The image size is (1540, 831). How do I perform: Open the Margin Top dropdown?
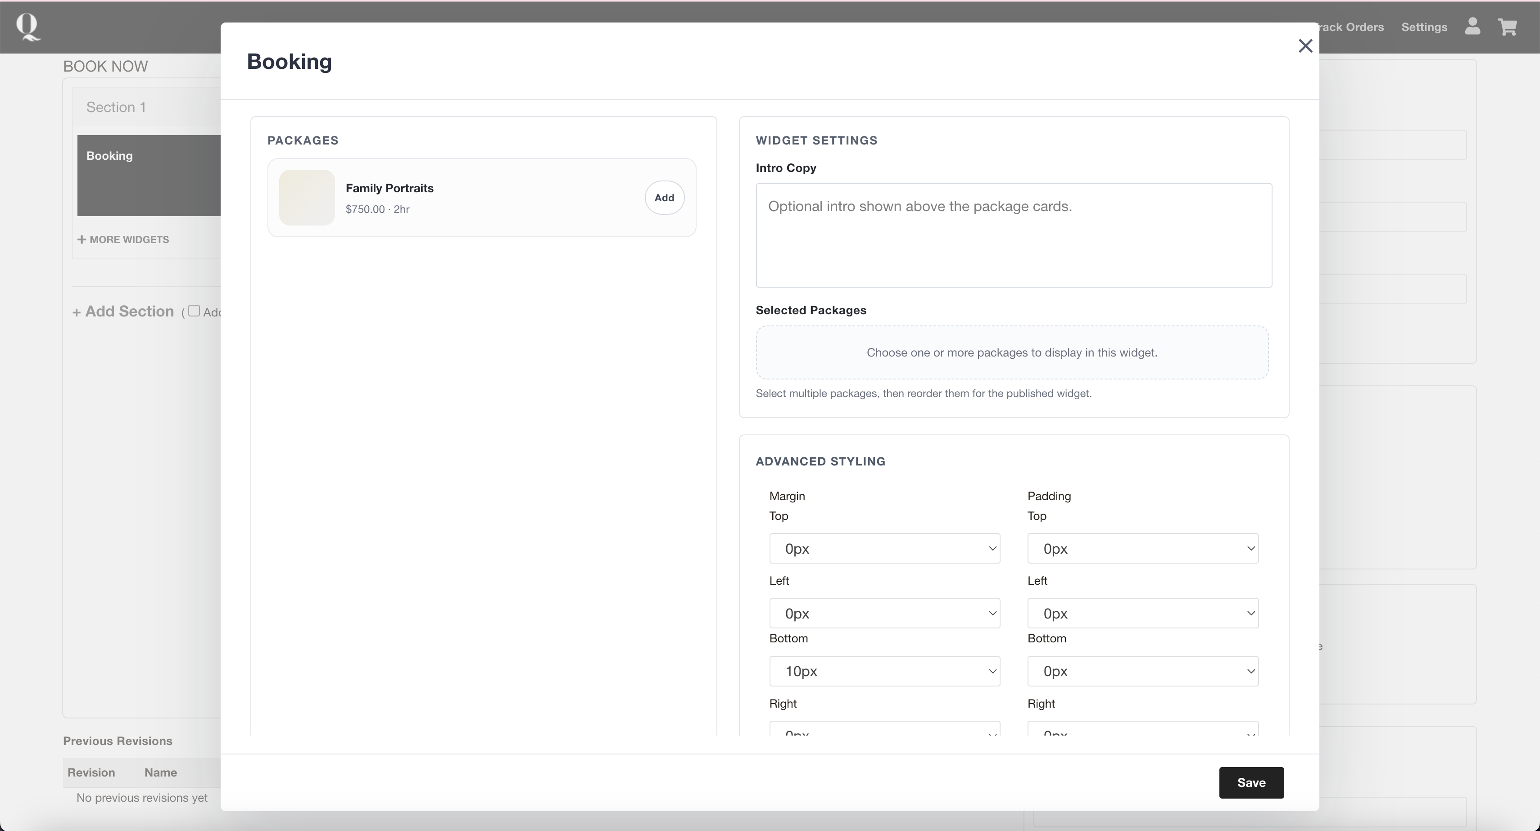pos(884,548)
